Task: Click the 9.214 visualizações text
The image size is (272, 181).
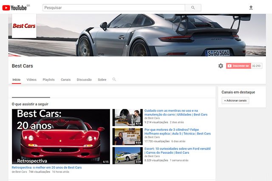Action: [156, 122]
